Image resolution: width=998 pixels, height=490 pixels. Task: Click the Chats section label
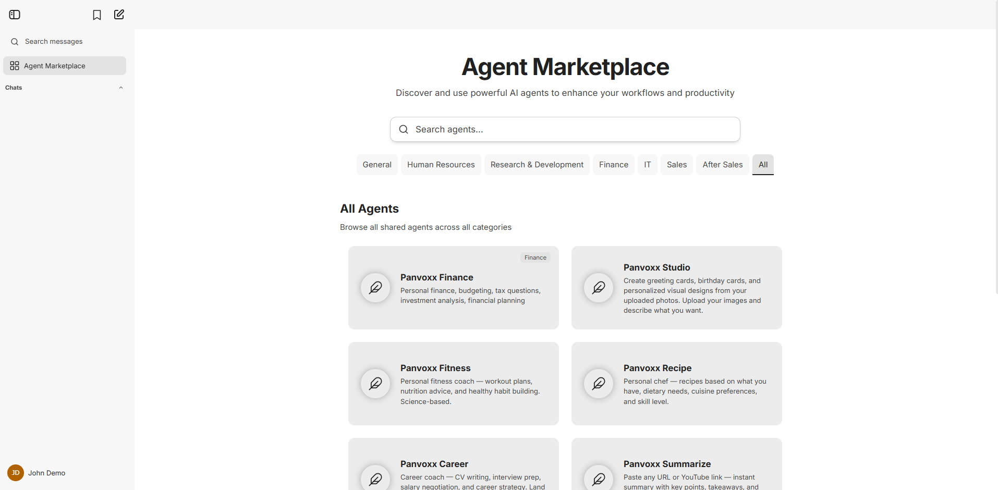(x=14, y=88)
